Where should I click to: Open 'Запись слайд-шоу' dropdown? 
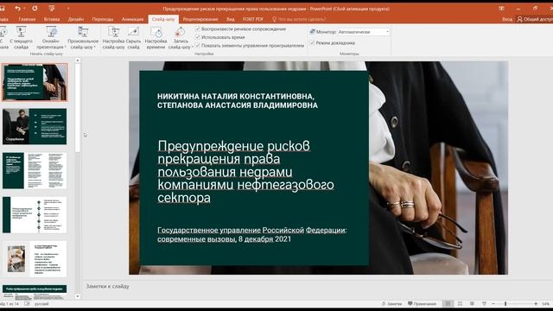coord(181,37)
